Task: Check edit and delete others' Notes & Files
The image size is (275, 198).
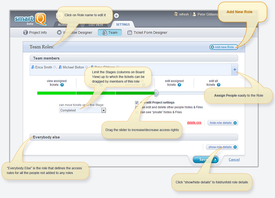Action: coord(137,107)
